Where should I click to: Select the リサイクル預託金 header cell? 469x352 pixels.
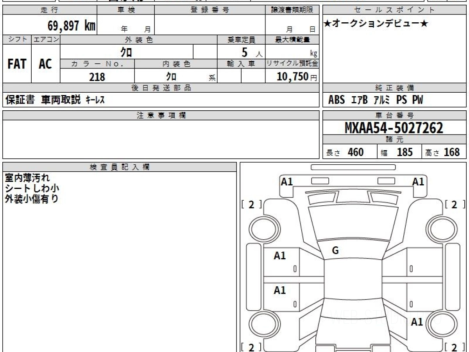click(292, 64)
